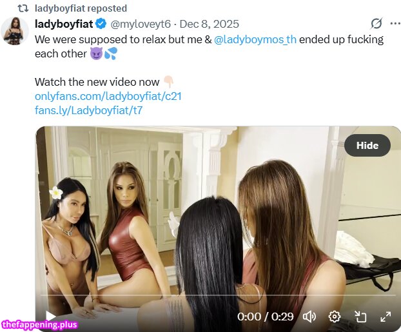Screen dimensions: 401x332
Task: Open the Dec 8, 2025 timestamp
Action: point(209,24)
